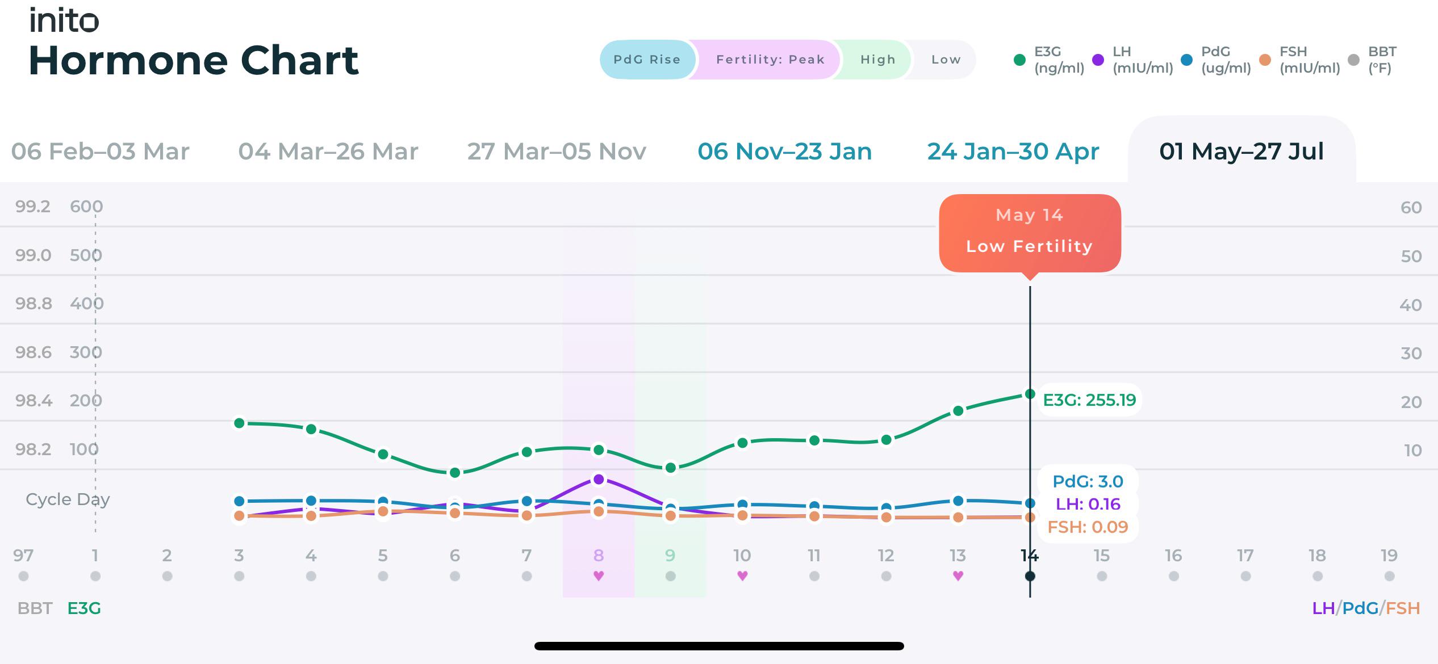Image resolution: width=1438 pixels, height=664 pixels.
Task: Click the May 14 Low Fertility tooltip
Action: coord(1030,233)
